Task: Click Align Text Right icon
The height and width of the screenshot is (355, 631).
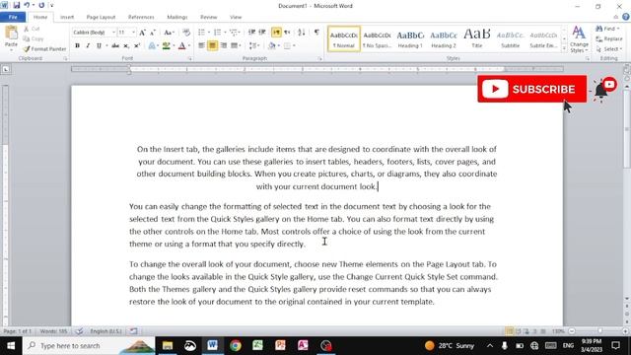Action: click(x=224, y=45)
